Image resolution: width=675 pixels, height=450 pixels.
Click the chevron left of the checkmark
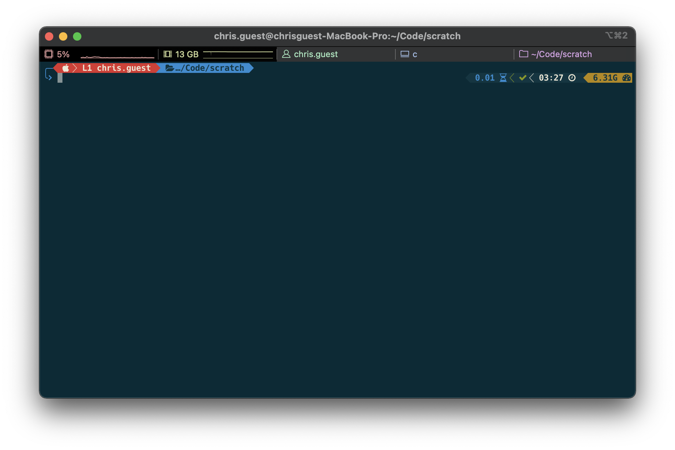point(512,78)
